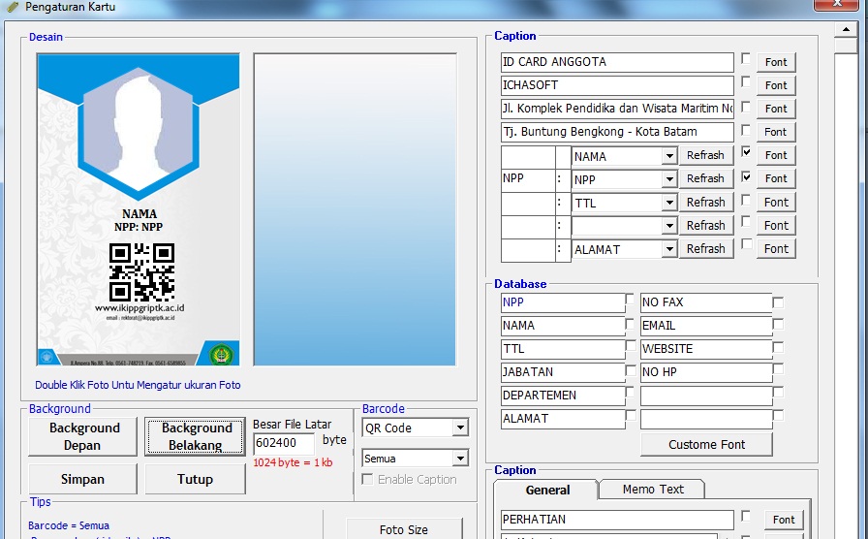The height and width of the screenshot is (539, 868).
Task: Open the TTL field dropdown
Action: (x=669, y=203)
